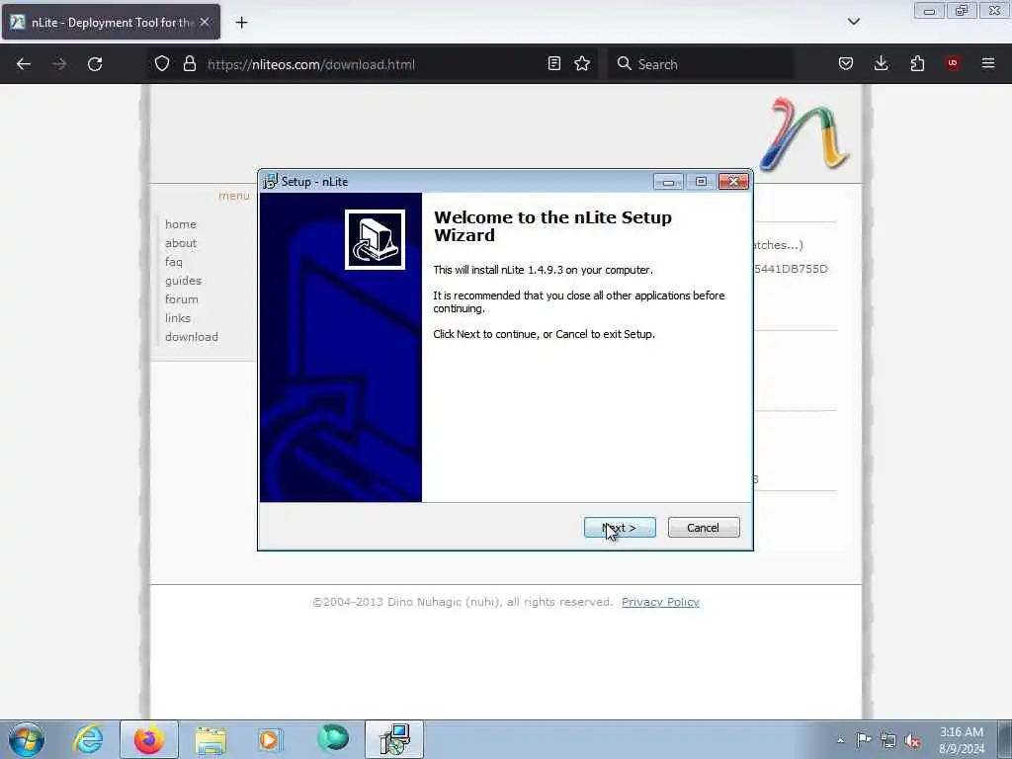
Task: Open the Pocket save icon
Action: pos(846,64)
